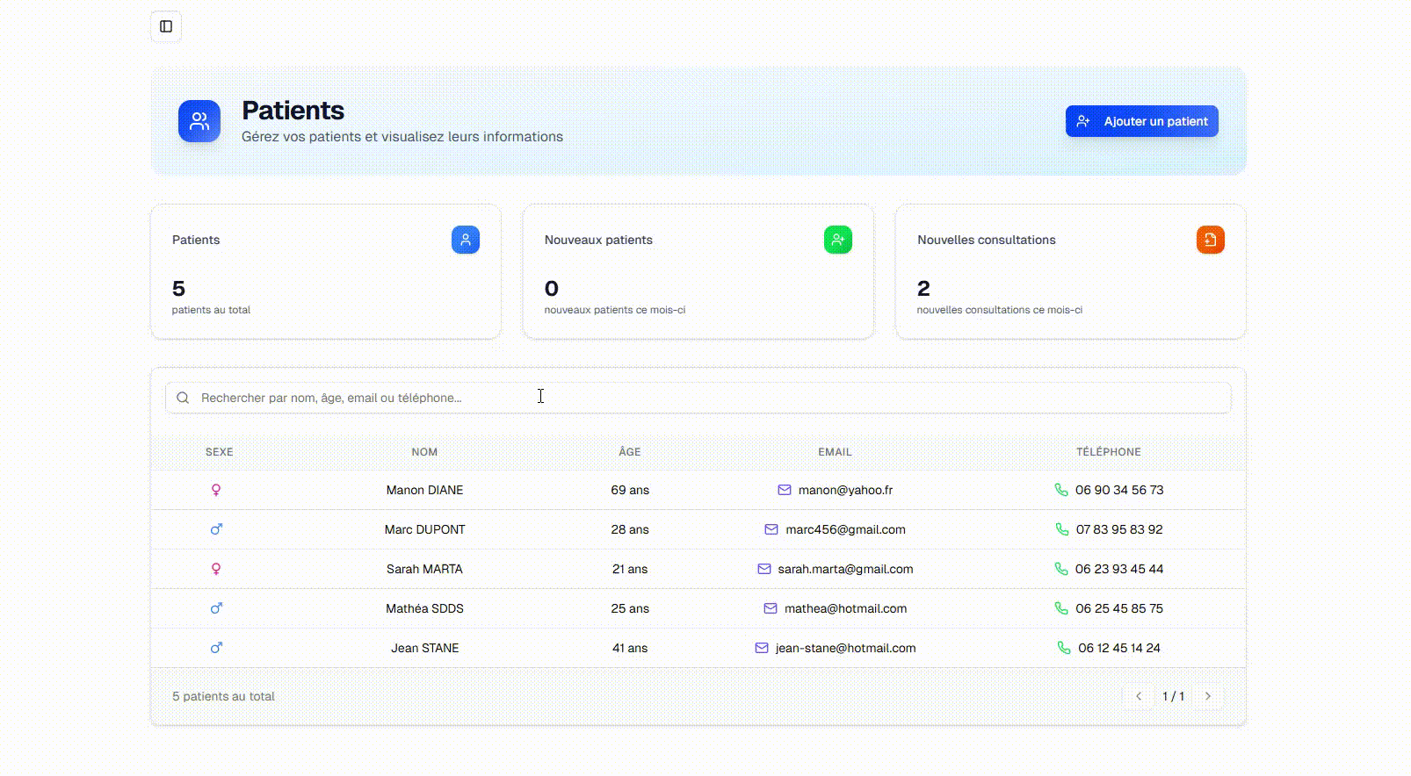1411x776 pixels.
Task: Click the female icon in Sarah MARTA row
Action: [x=216, y=569]
